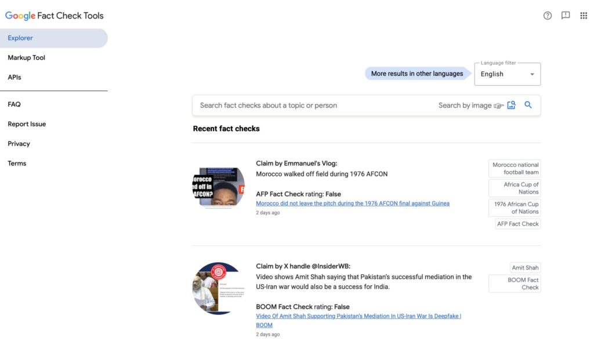This screenshot has width=594, height=341.
Task: Select the Africa Cup of Nations tag
Action: pos(515,188)
